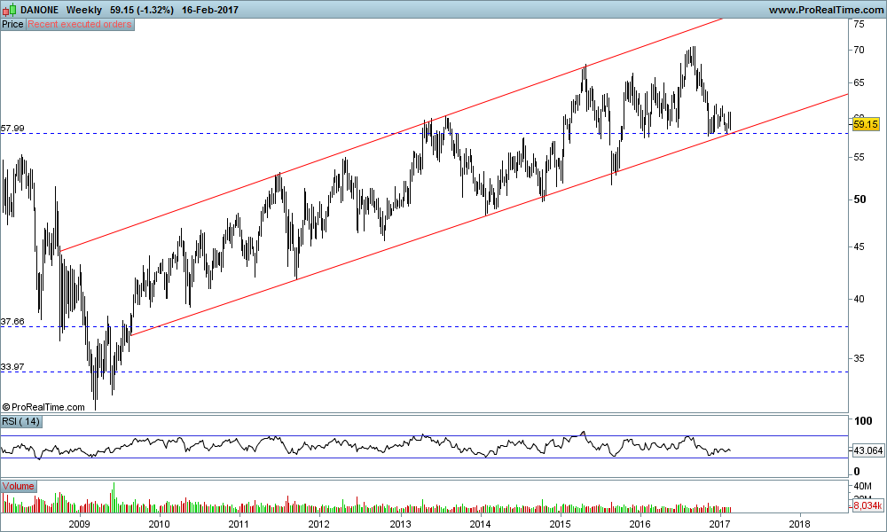Click the 75 price scale label
This screenshot has width=887, height=532.
859,24
